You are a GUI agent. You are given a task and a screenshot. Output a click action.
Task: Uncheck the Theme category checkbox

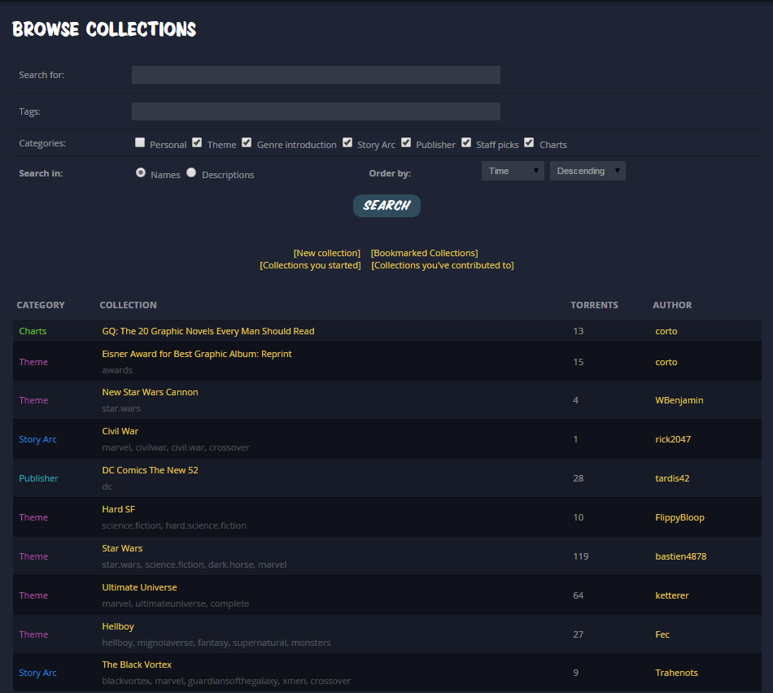click(x=197, y=142)
